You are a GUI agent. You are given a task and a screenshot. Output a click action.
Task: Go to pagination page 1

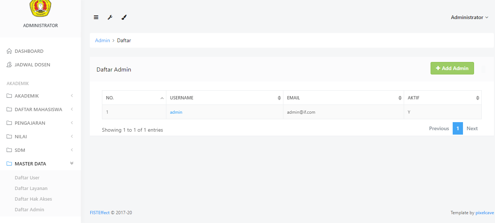457,129
